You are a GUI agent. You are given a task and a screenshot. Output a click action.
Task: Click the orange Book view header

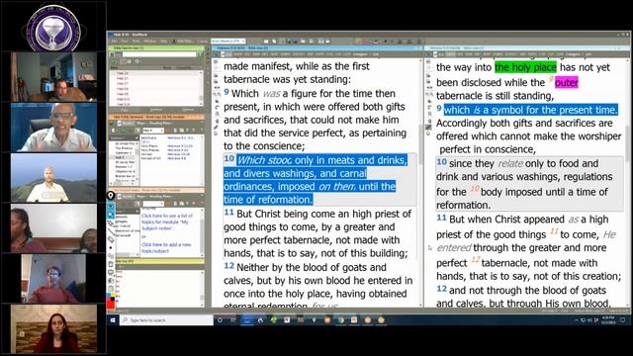click(156, 117)
